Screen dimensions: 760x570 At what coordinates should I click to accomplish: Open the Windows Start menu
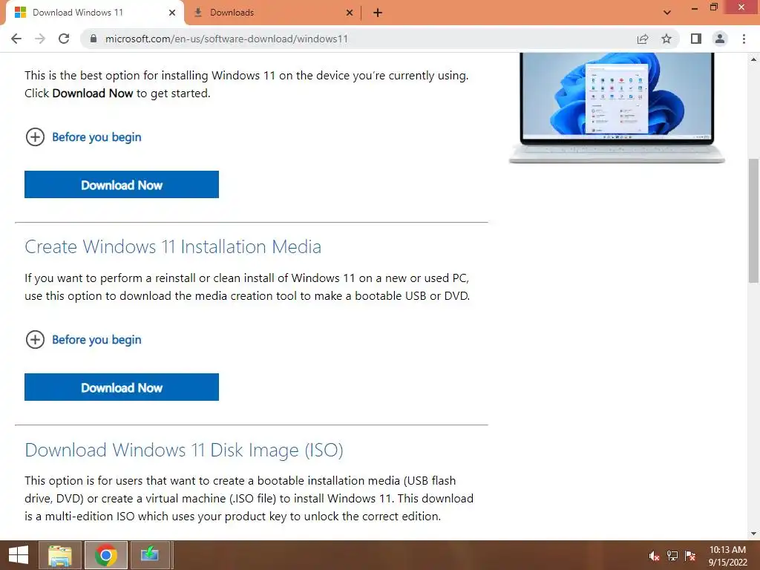point(19,555)
